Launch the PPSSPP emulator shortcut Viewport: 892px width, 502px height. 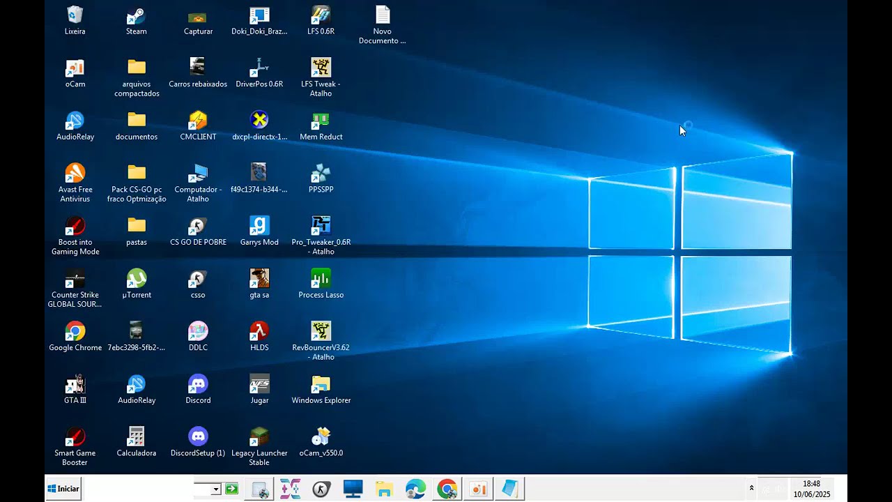[321, 178]
